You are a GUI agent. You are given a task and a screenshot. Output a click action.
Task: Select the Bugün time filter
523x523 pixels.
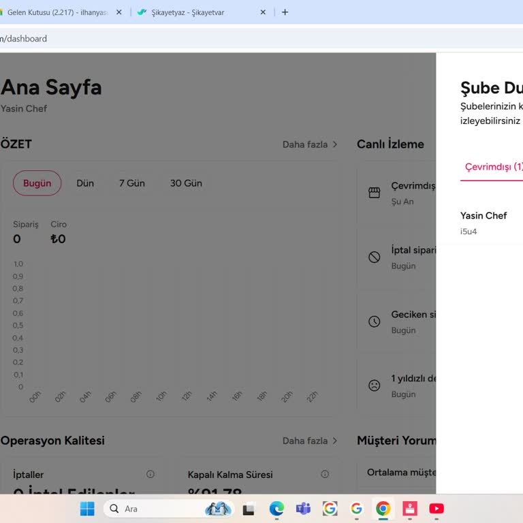pyautogui.click(x=37, y=183)
